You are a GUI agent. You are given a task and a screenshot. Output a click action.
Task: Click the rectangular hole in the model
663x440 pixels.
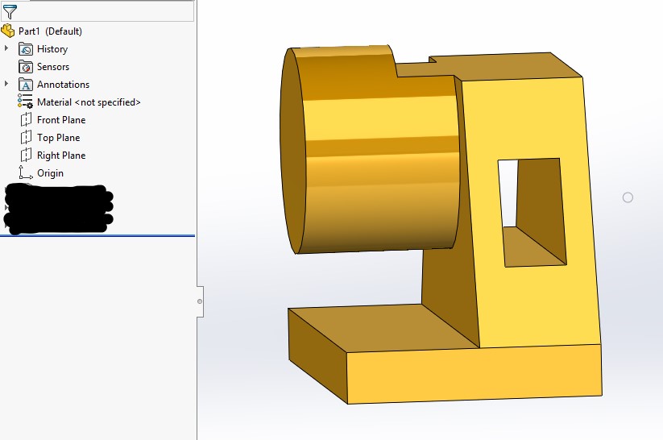point(532,211)
